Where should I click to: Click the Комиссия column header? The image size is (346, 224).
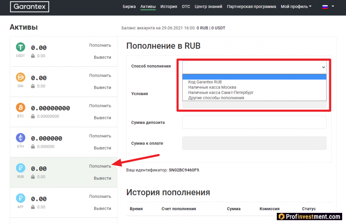(x=269, y=209)
